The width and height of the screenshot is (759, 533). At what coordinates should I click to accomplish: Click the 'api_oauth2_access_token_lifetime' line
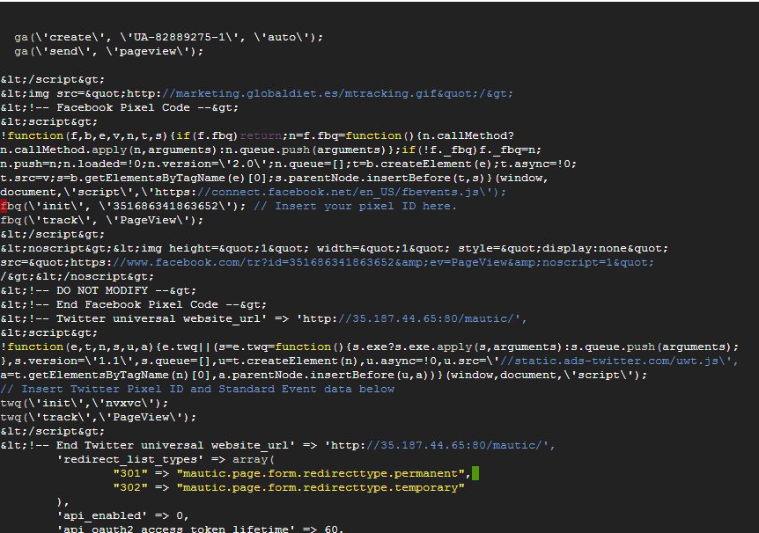point(200,529)
